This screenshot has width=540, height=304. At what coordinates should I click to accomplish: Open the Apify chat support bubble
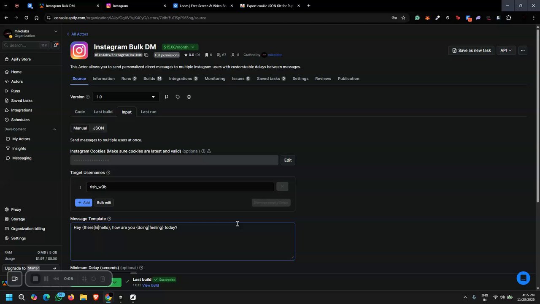click(x=523, y=278)
